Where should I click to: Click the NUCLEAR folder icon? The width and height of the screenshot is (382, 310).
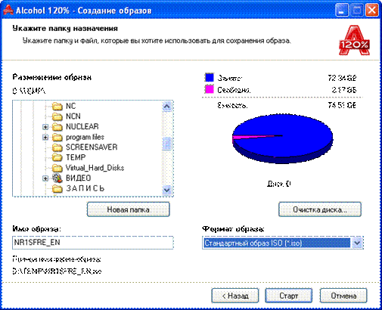coord(57,127)
